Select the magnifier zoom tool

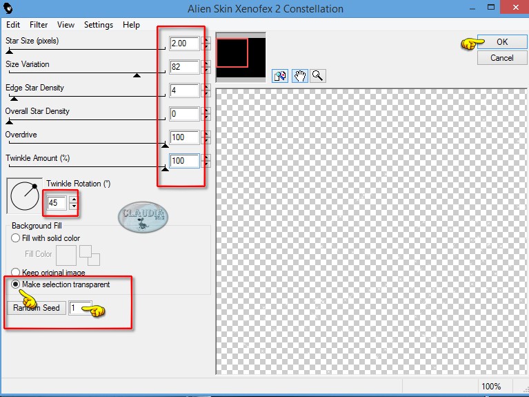[x=317, y=76]
